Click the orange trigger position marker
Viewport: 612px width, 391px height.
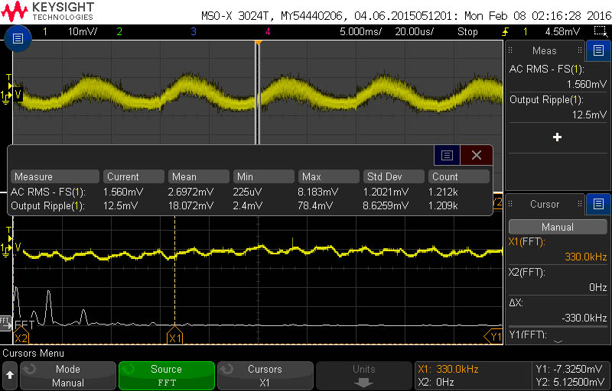click(x=257, y=42)
